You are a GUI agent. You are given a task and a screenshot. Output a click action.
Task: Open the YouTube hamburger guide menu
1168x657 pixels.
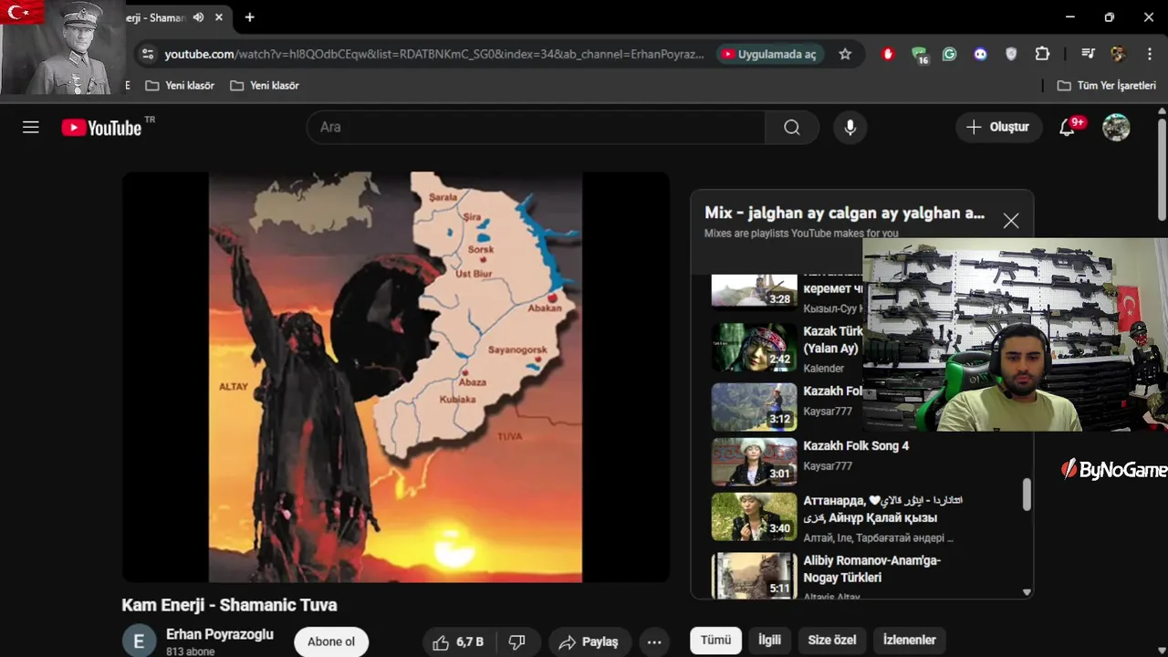[31, 127]
